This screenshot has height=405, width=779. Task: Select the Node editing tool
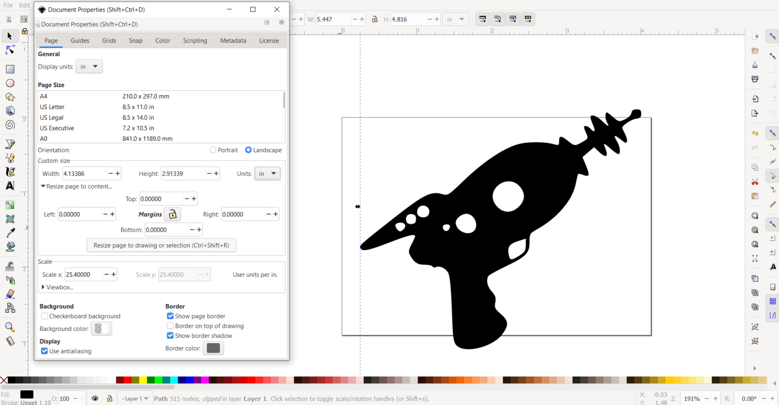10,50
